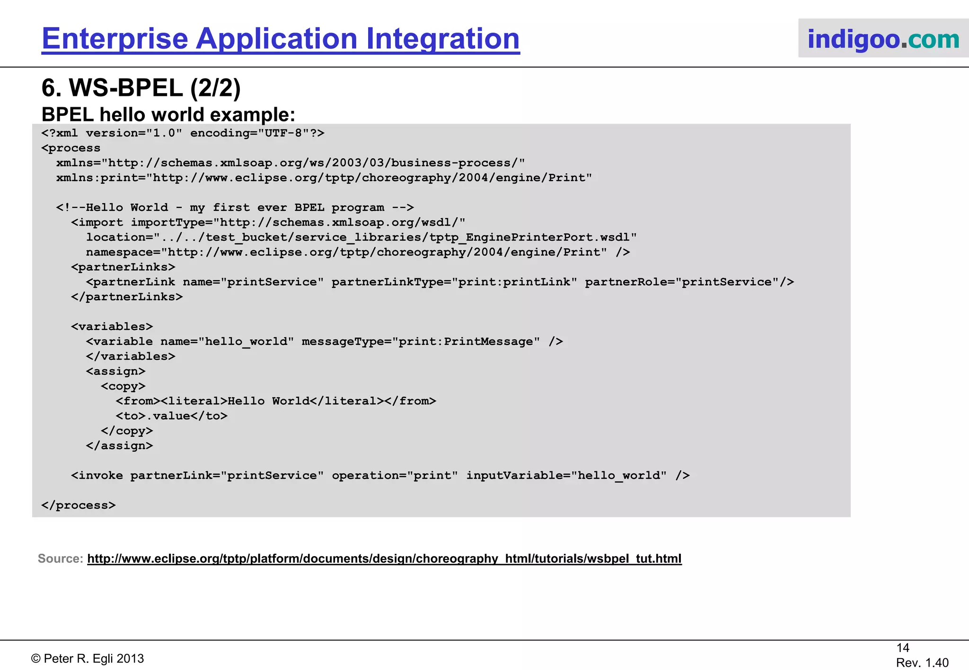Click the partnerLink printService element line

point(440,283)
